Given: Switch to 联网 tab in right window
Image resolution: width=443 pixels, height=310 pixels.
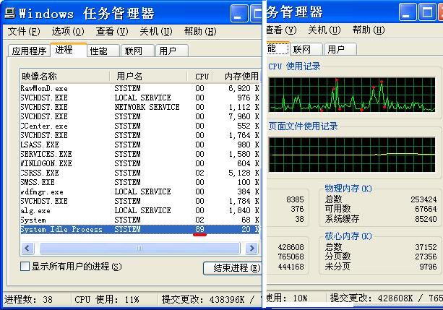Looking at the screenshot, I should coord(306,49).
